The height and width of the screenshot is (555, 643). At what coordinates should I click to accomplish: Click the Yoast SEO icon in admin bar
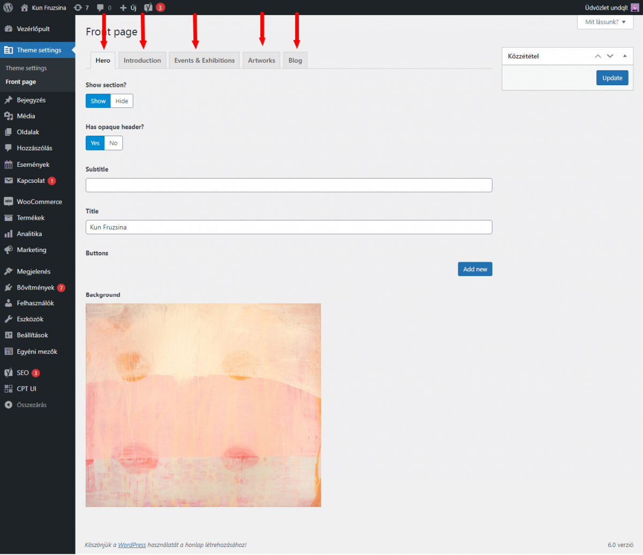click(x=148, y=8)
